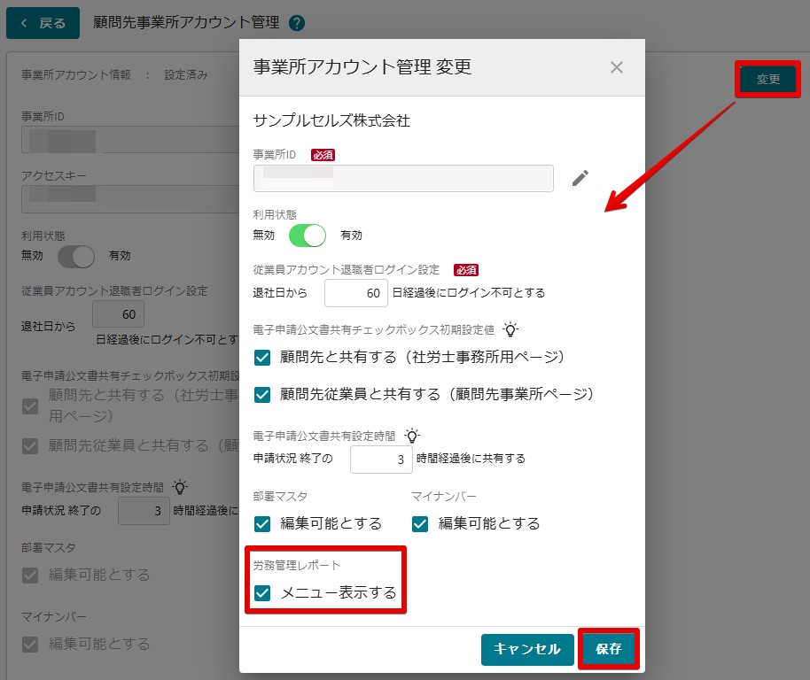The height and width of the screenshot is (680, 810).
Task: Click background 事業所ID field
Action: (130, 140)
